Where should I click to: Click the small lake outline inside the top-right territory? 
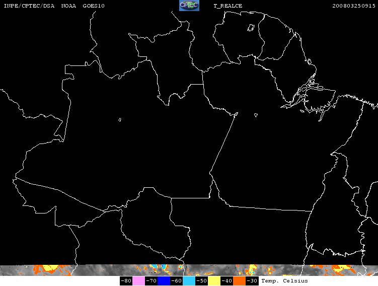click(x=251, y=28)
